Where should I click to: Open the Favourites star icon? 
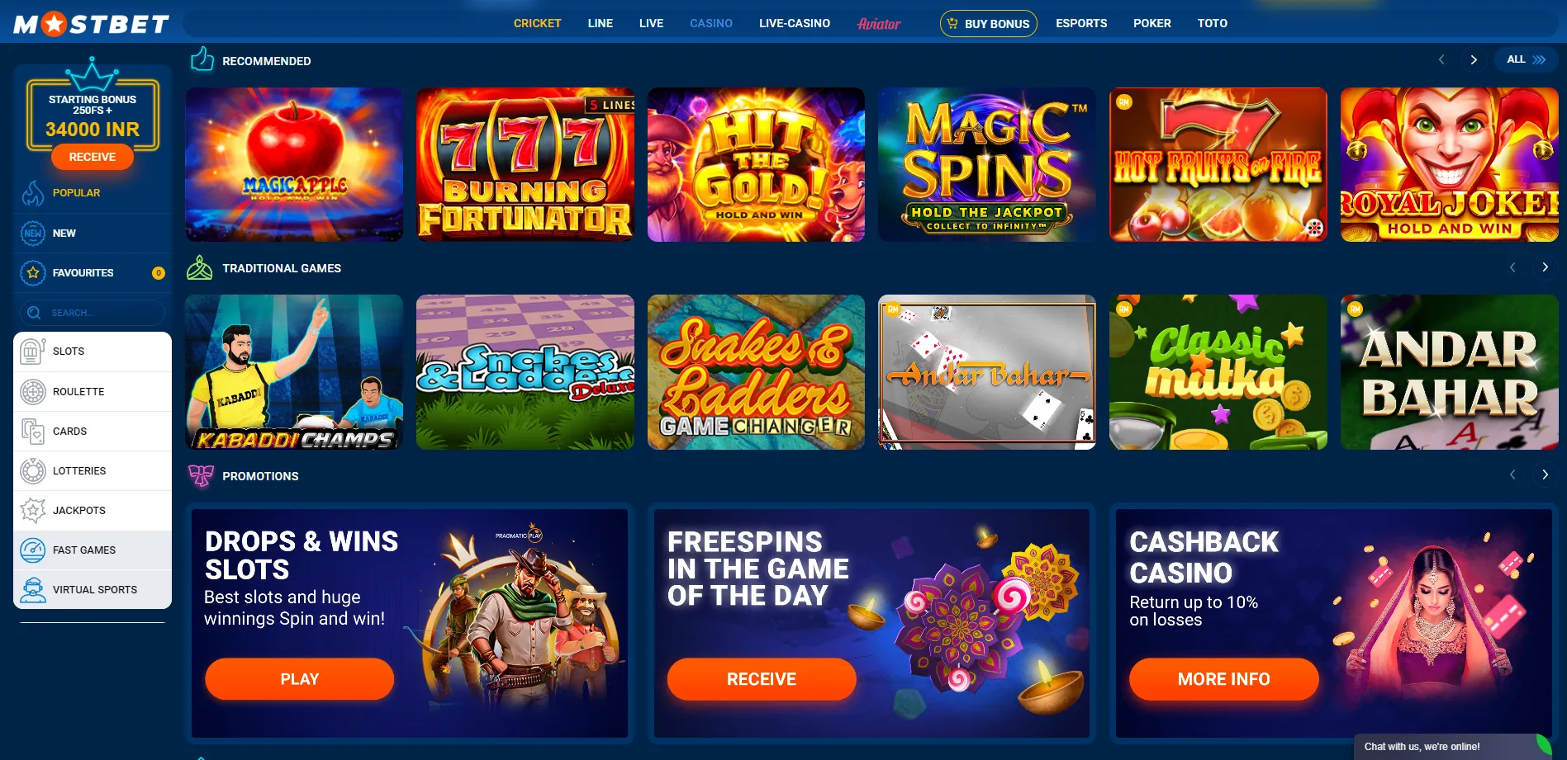click(x=32, y=272)
